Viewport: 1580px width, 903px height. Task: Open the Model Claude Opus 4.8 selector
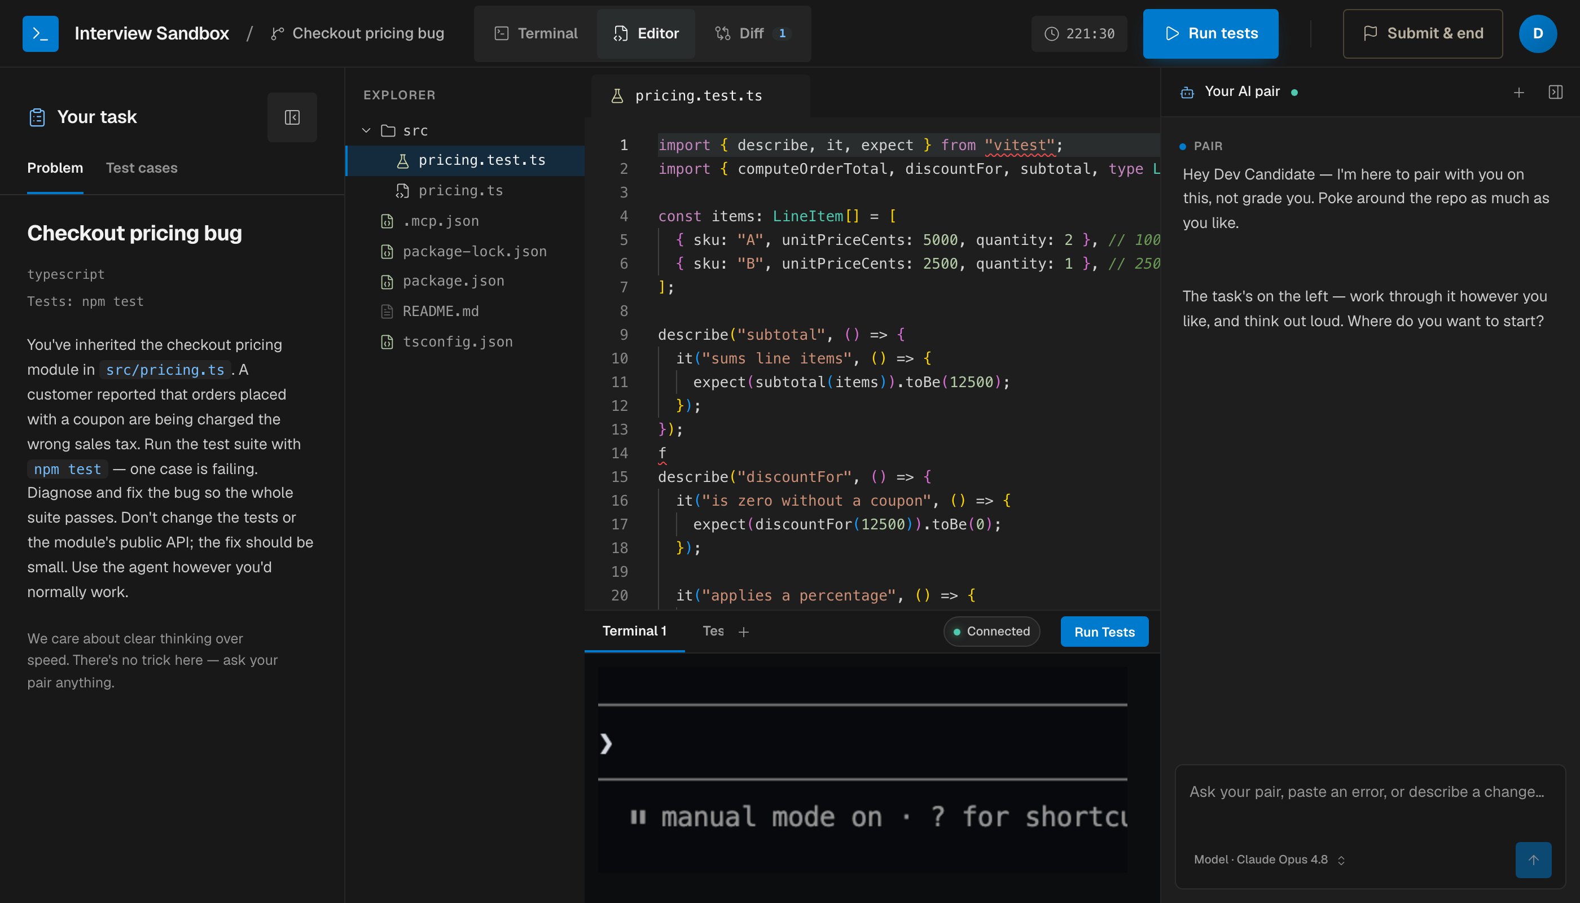[1269, 860]
